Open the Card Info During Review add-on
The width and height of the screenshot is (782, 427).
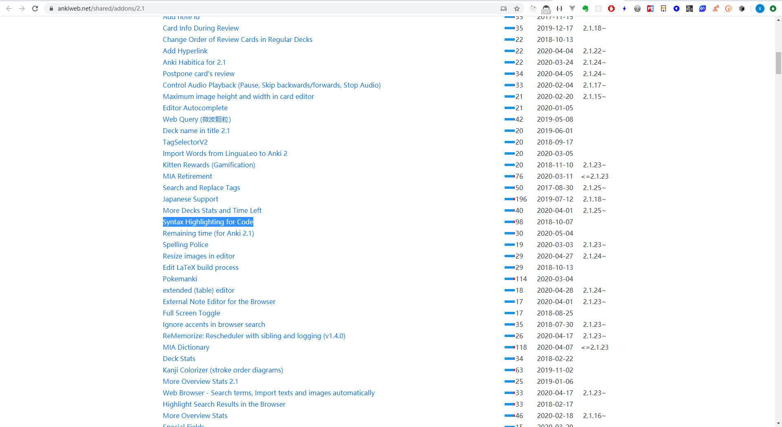[x=201, y=28]
